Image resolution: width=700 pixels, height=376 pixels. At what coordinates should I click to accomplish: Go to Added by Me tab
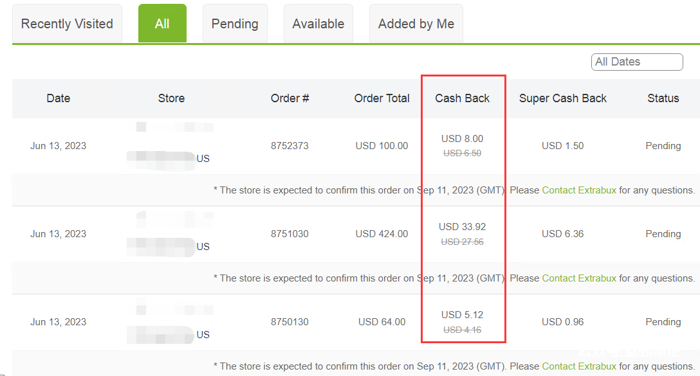[x=416, y=24]
